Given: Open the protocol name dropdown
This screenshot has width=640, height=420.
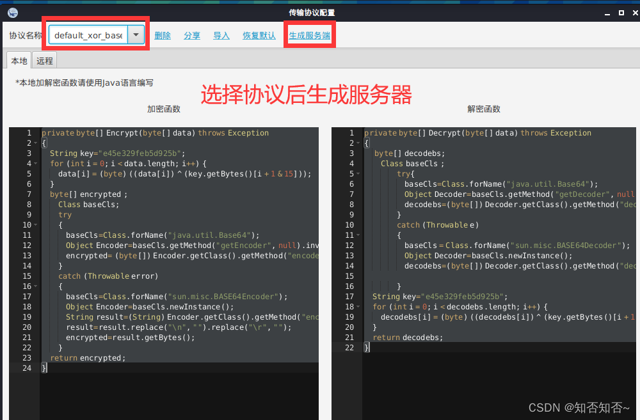Looking at the screenshot, I should tap(135, 35).
